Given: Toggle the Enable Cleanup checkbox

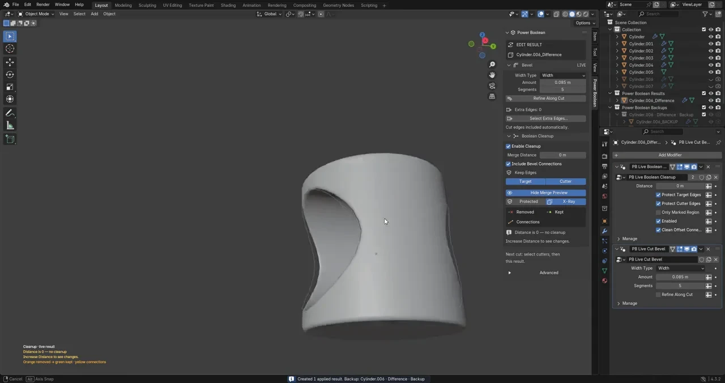Looking at the screenshot, I should coord(509,146).
